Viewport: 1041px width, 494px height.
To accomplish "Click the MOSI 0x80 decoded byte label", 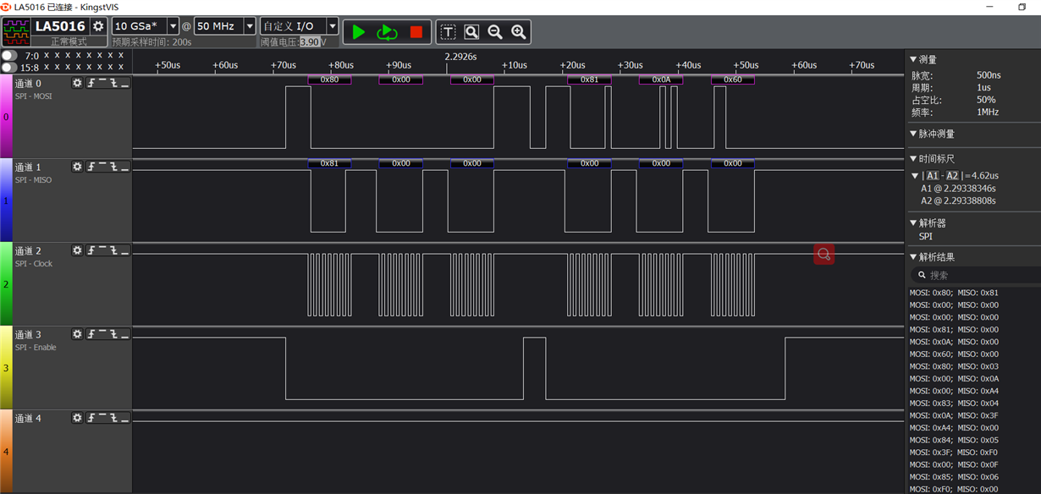I will (329, 80).
